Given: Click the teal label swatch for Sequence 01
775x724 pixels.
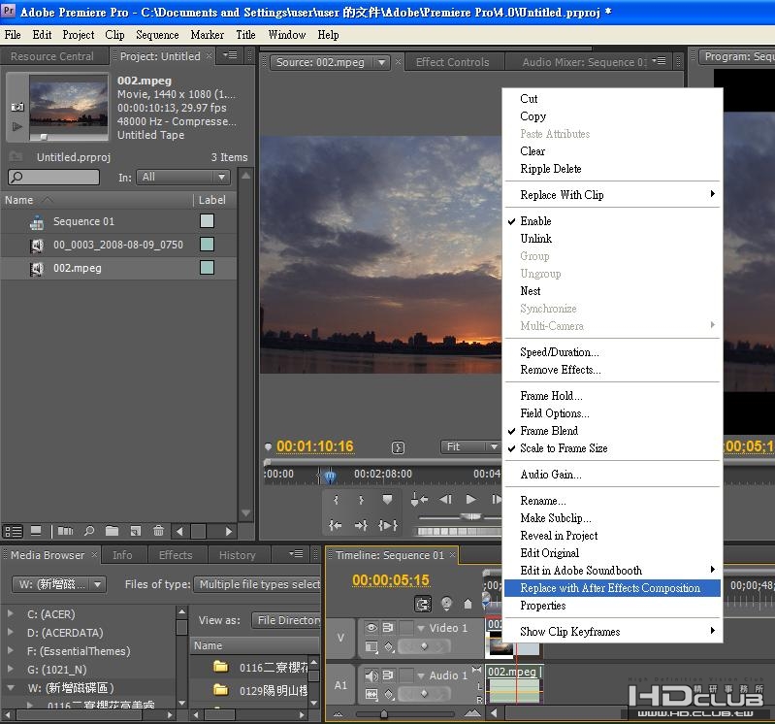Looking at the screenshot, I should (x=207, y=221).
